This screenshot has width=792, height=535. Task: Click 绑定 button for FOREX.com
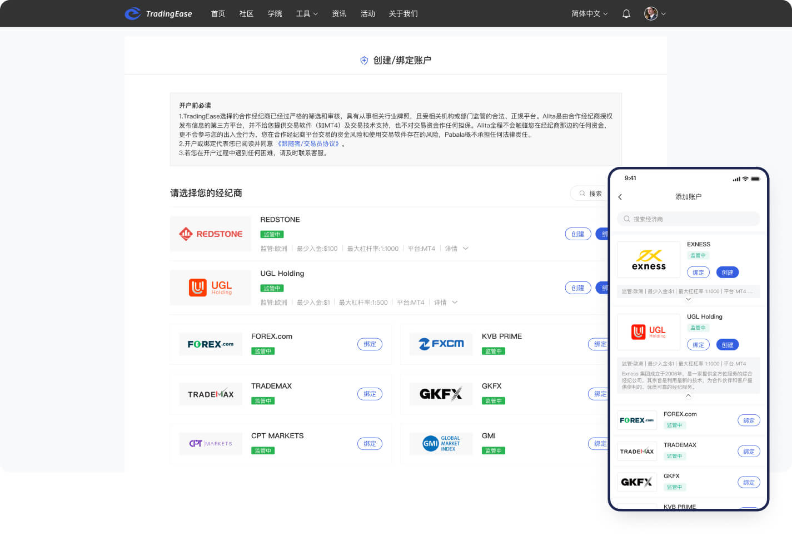[370, 344]
